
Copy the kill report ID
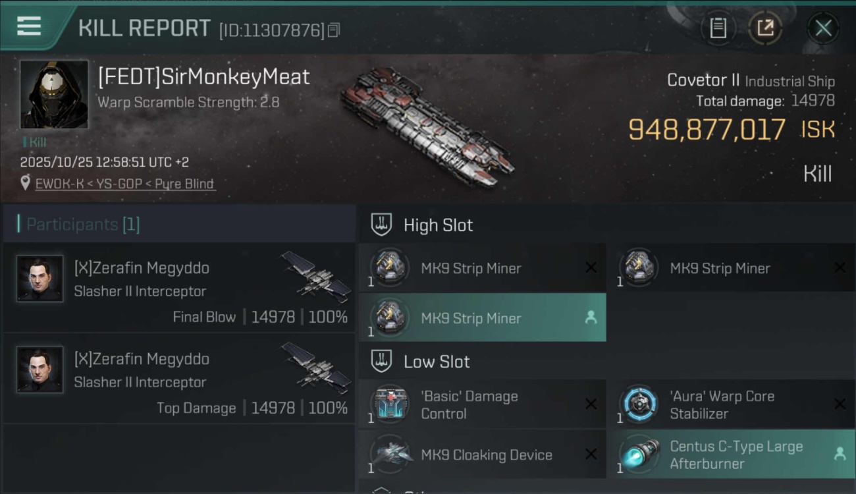pos(334,30)
